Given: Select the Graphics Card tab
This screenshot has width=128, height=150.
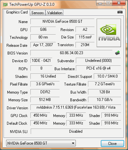Looking at the screenshot, I should [x=17, y=12].
